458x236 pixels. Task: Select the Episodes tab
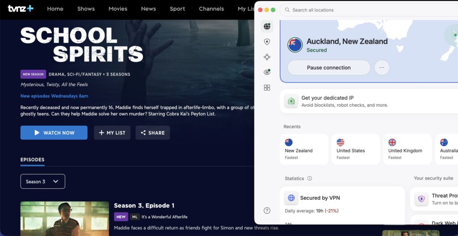(32, 160)
